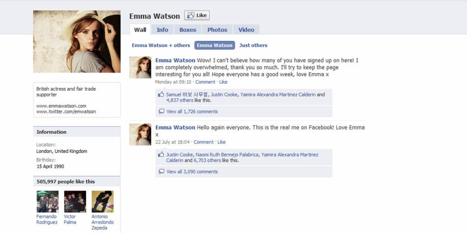Show the 4,837 others who like this
This screenshot has height=233, width=467.
179,100
